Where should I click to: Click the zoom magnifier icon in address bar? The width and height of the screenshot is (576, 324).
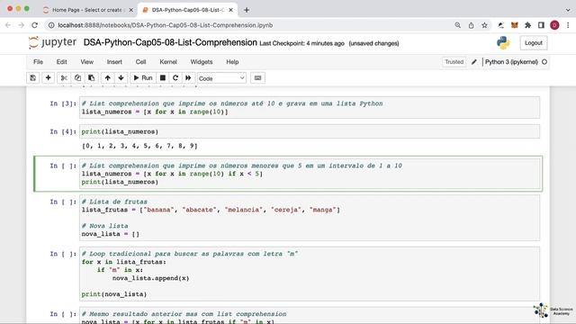457,25
